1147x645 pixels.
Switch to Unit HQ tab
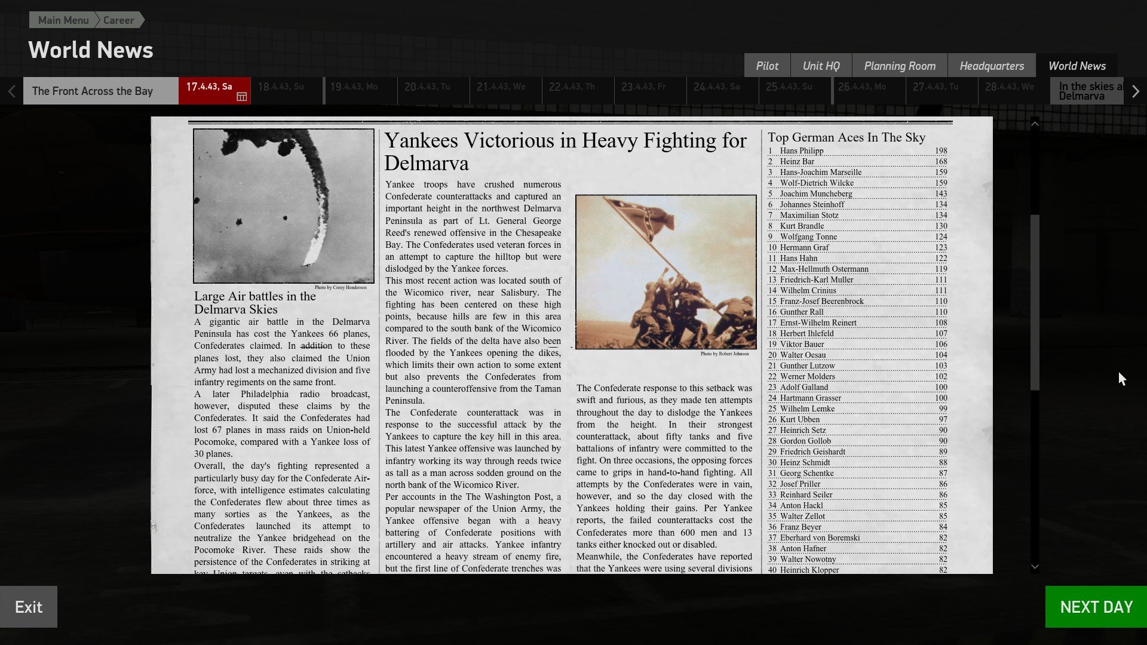click(821, 66)
